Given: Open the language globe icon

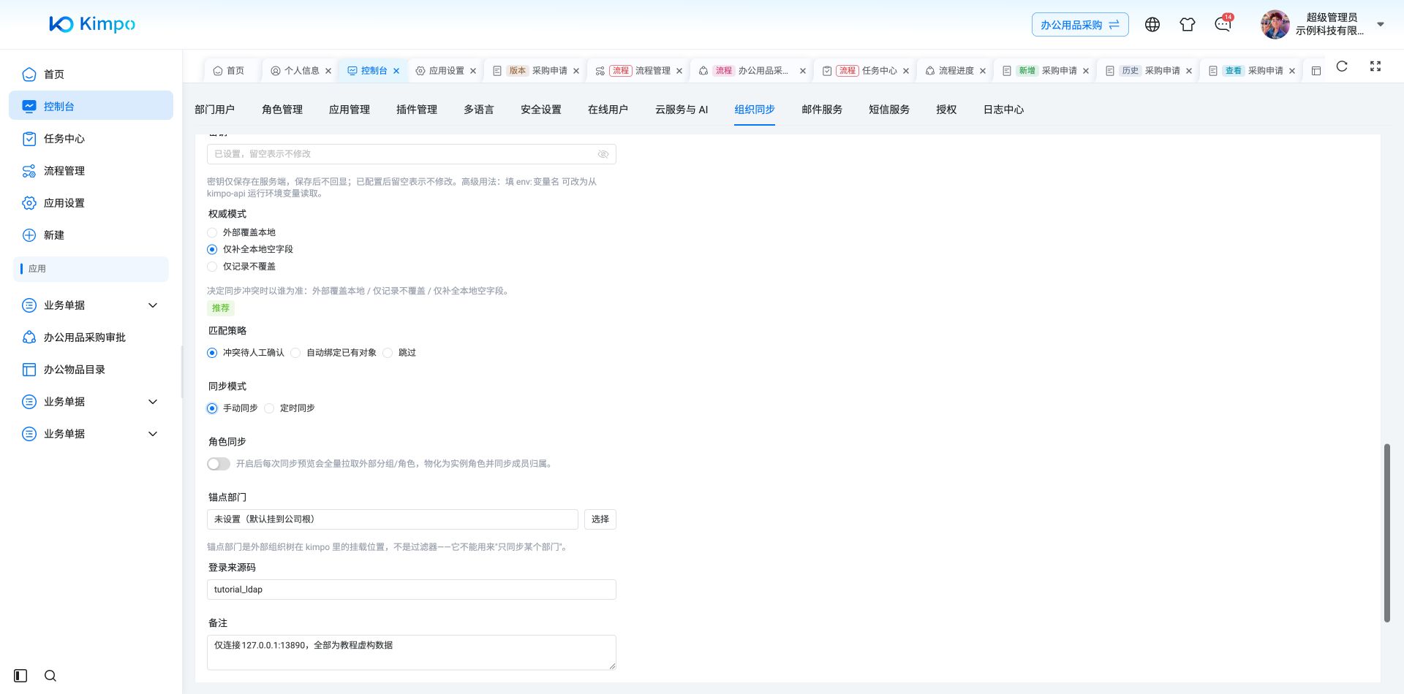Looking at the screenshot, I should point(1152,24).
